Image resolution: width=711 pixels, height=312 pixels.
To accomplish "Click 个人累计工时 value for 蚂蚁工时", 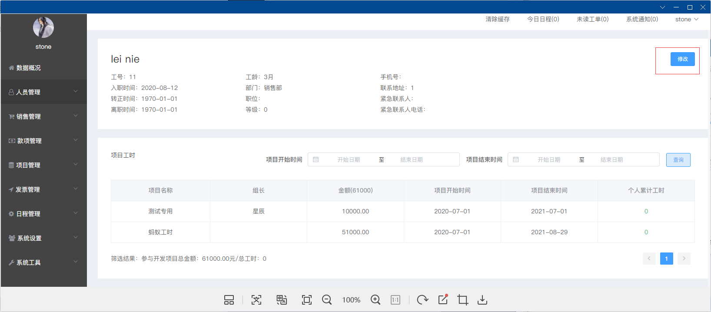I will [646, 232].
